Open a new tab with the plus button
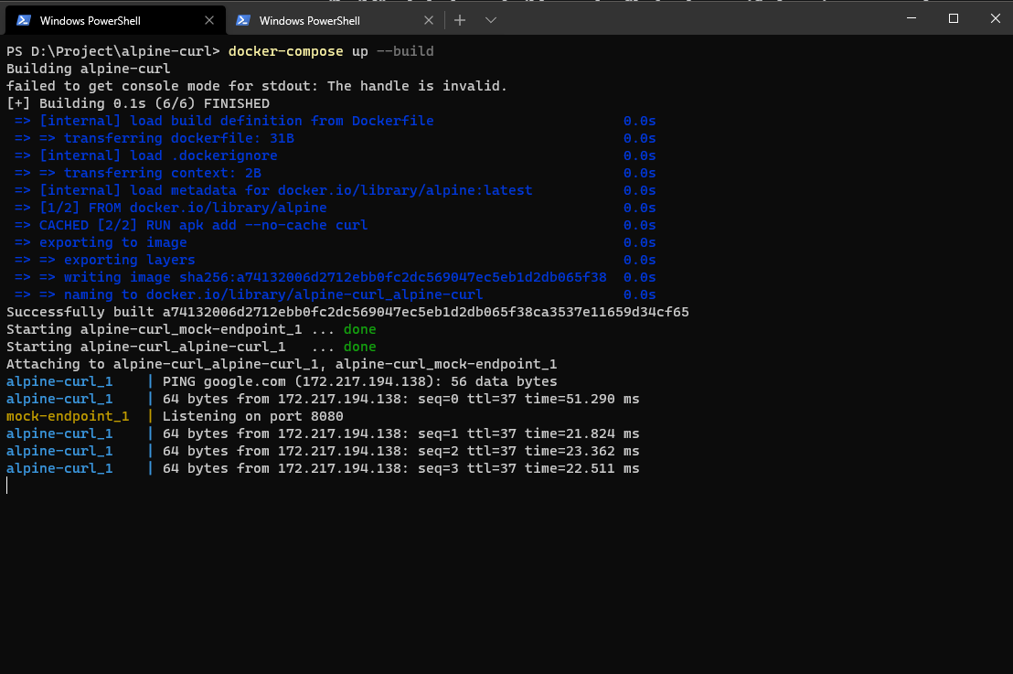The width and height of the screenshot is (1013, 674). [x=460, y=20]
